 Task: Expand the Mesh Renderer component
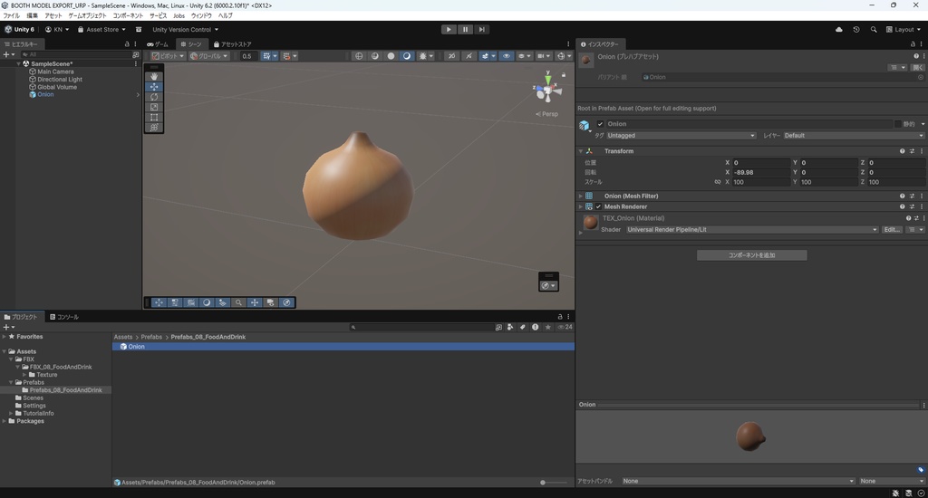(x=581, y=207)
